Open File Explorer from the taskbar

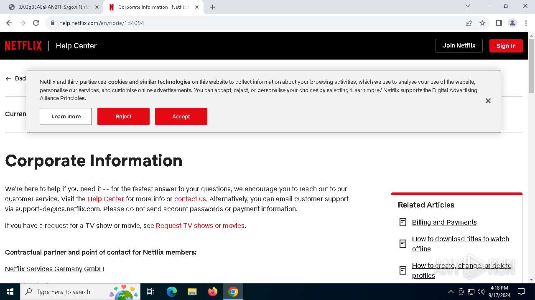(192, 292)
